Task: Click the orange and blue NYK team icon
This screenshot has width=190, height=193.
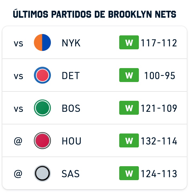Action: [x=42, y=42]
